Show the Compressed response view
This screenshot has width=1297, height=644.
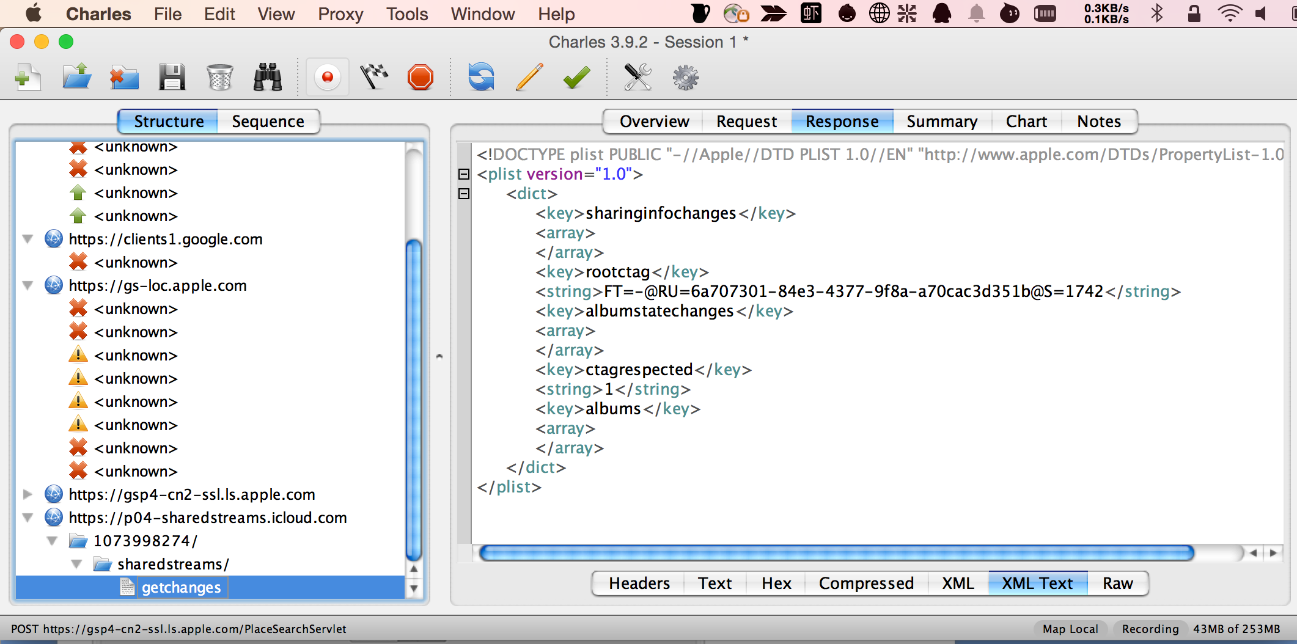click(866, 584)
